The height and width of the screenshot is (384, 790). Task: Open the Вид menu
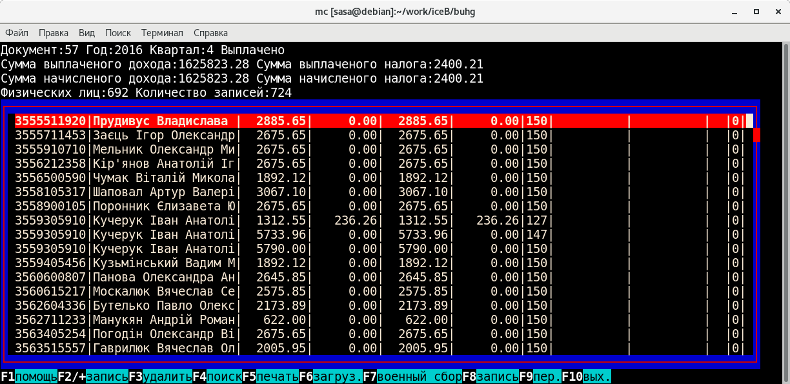tap(86, 33)
